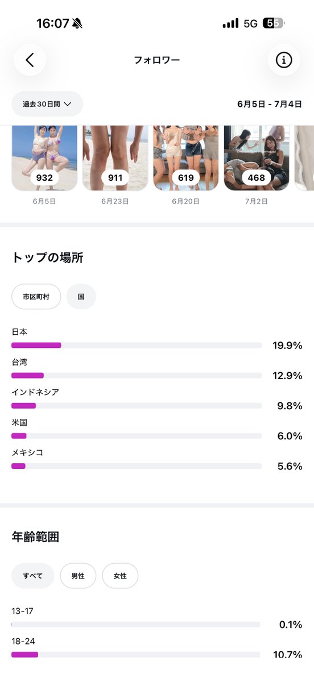Tap the chevron next to 過去30日間
The image size is (314, 682).
68,104
